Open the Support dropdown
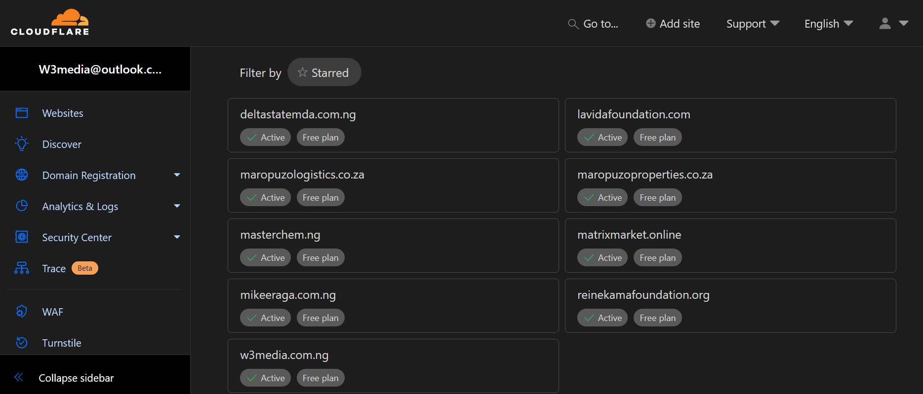 pos(753,24)
